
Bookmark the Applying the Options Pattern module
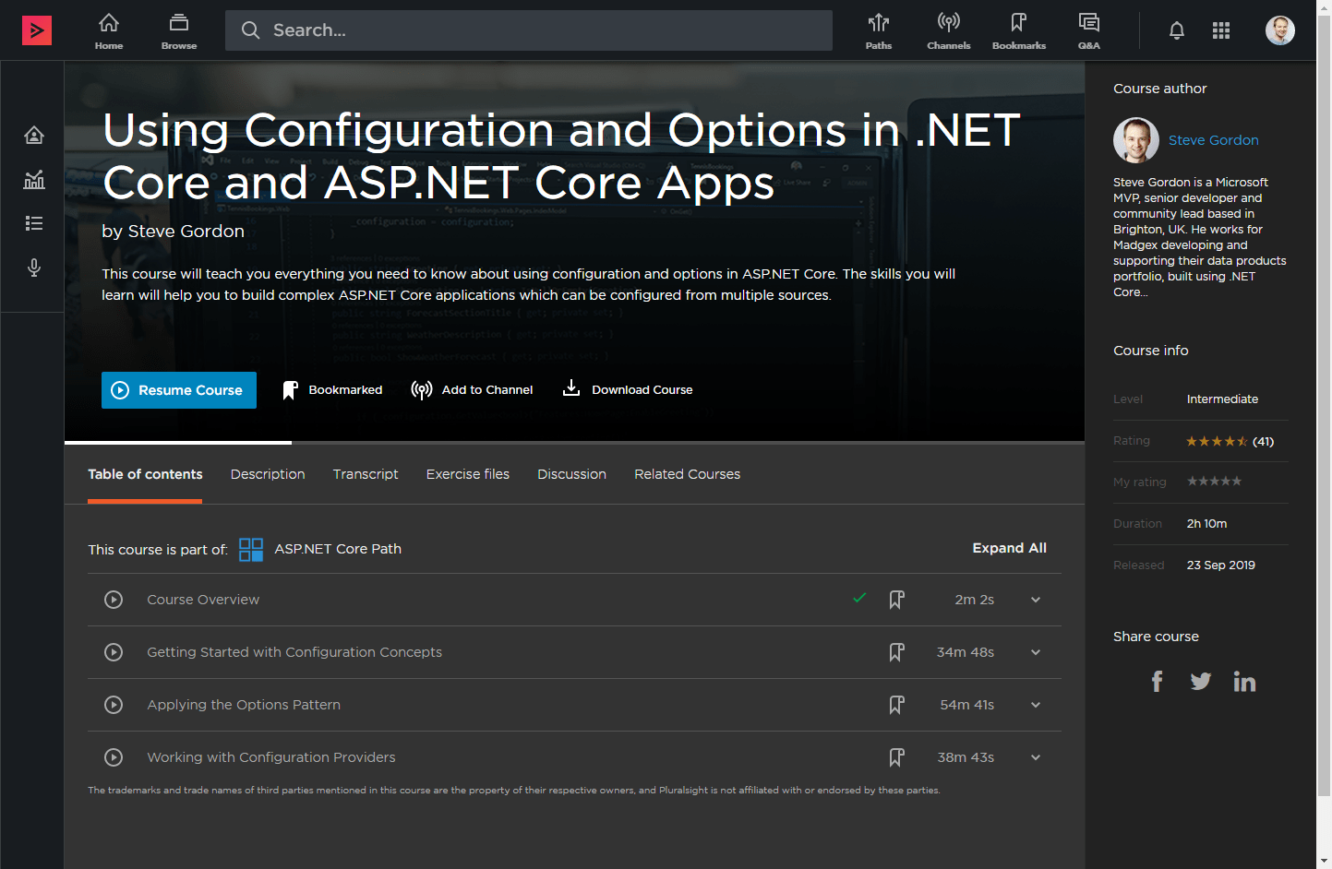pos(896,705)
